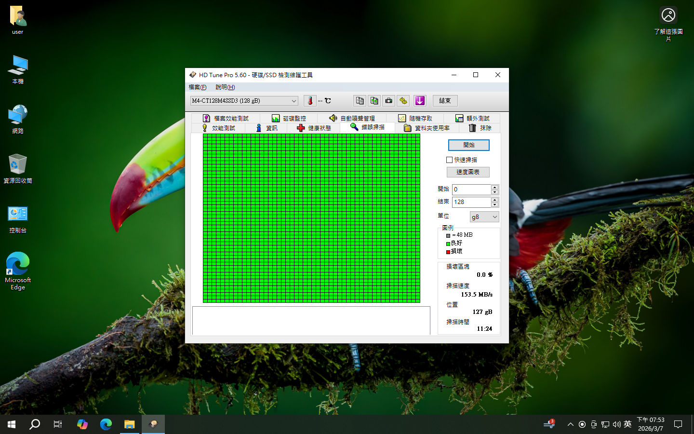Open Task View on the taskbar
The height and width of the screenshot is (434, 694).
pyautogui.click(x=58, y=424)
